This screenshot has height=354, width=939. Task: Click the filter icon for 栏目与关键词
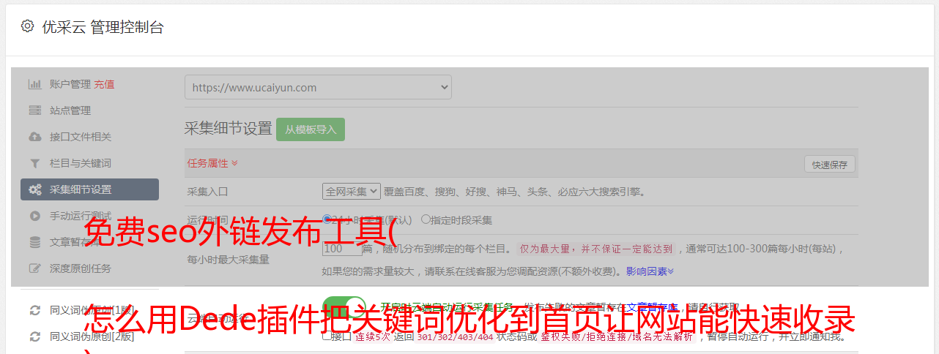(x=34, y=163)
